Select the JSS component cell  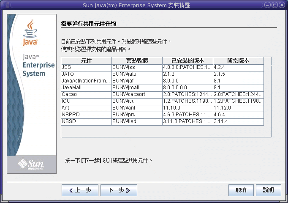tap(86, 68)
